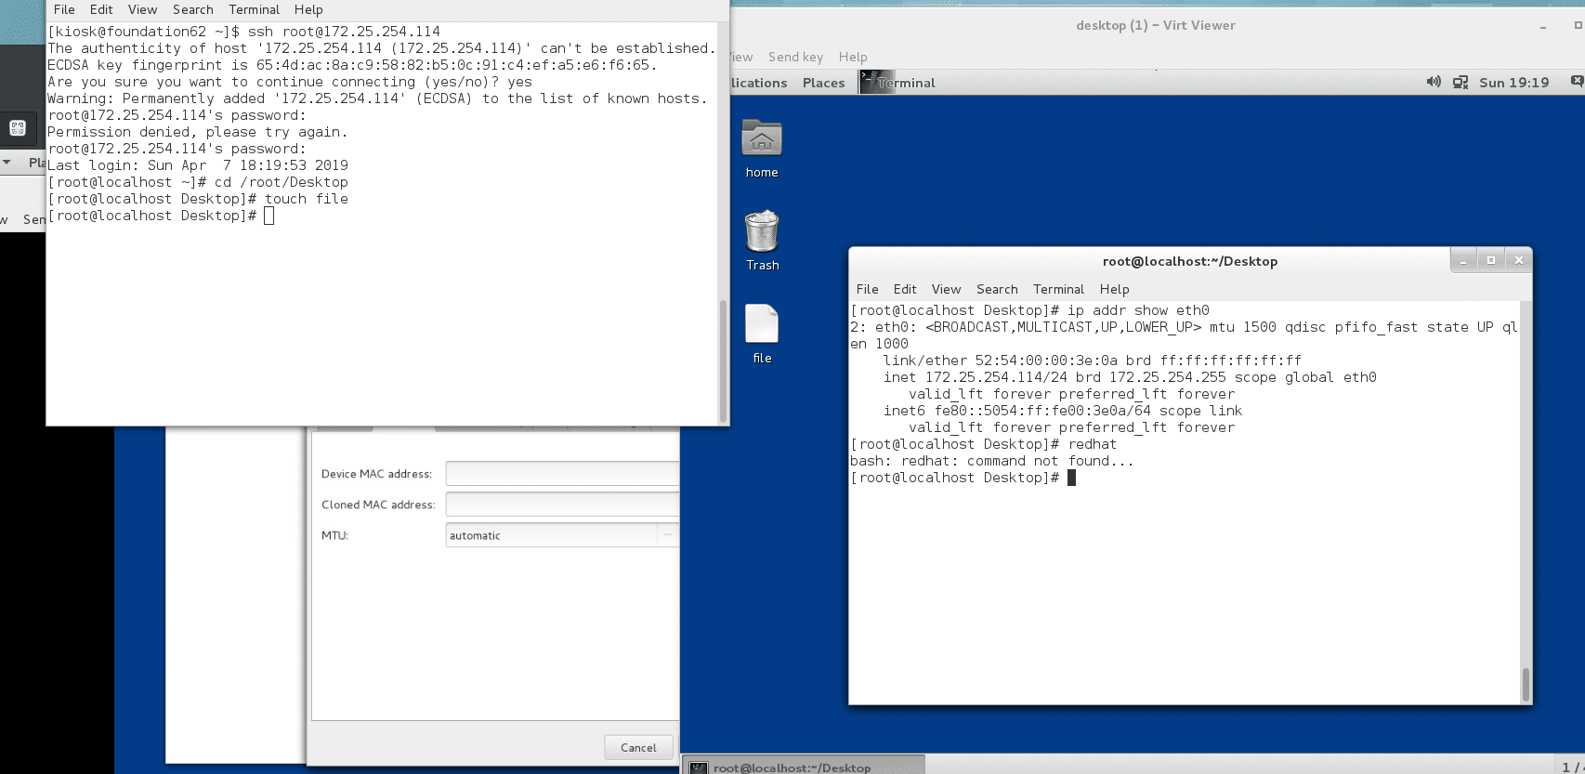This screenshot has width=1585, height=774.
Task: Switch to root@localhost:~/Desktop taskbar window button
Action: 805,766
